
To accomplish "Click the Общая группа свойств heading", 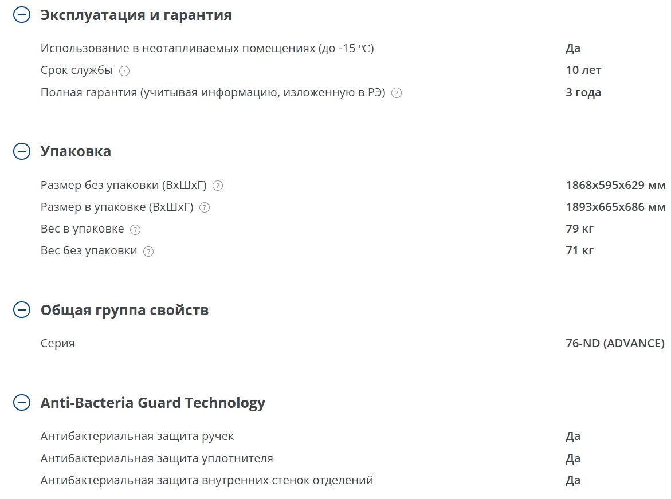I will (x=124, y=311).
